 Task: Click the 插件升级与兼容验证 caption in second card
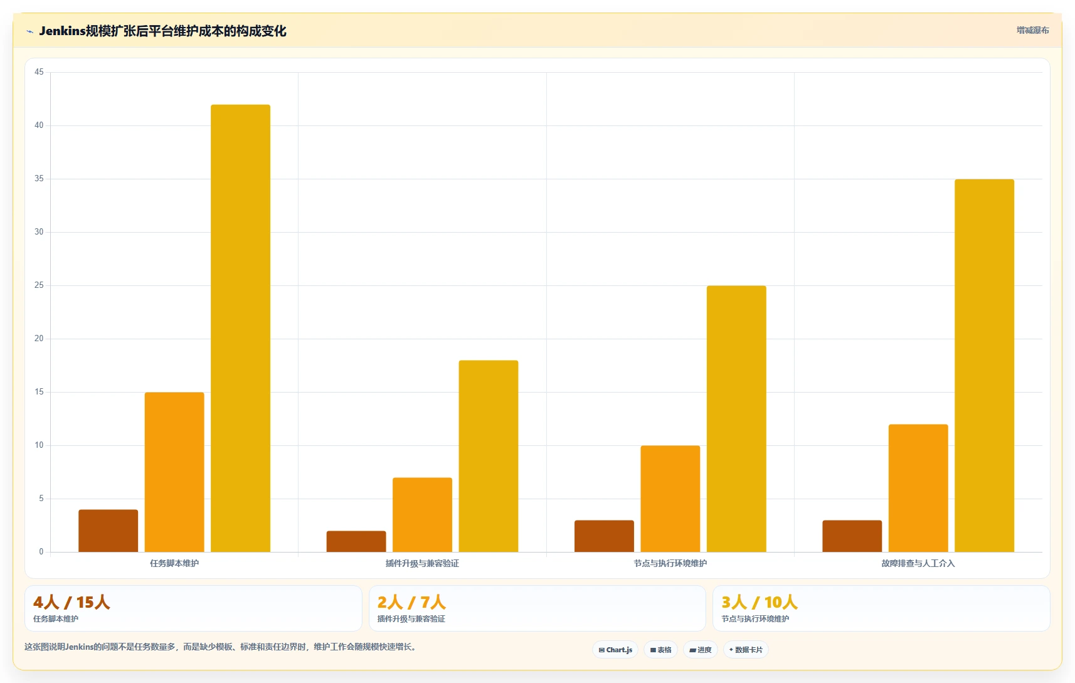pyautogui.click(x=411, y=619)
